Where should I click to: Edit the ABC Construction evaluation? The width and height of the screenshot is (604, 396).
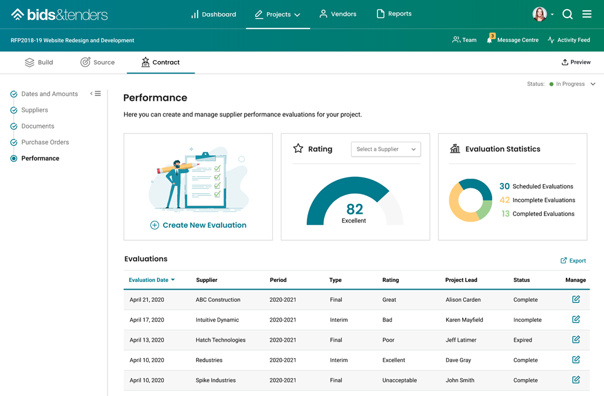(x=576, y=299)
